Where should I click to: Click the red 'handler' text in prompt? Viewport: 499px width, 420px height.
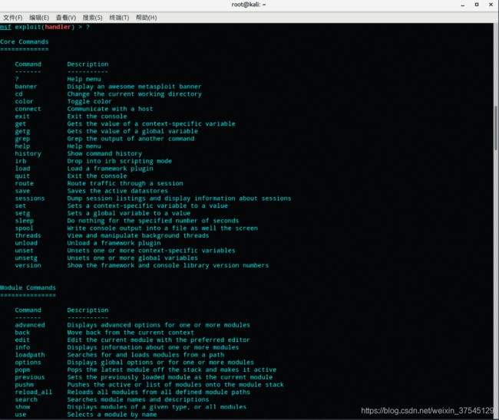click(58, 27)
